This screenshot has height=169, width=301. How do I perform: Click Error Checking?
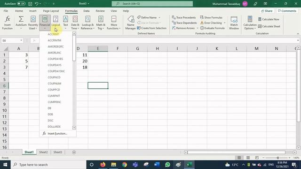[211, 23]
